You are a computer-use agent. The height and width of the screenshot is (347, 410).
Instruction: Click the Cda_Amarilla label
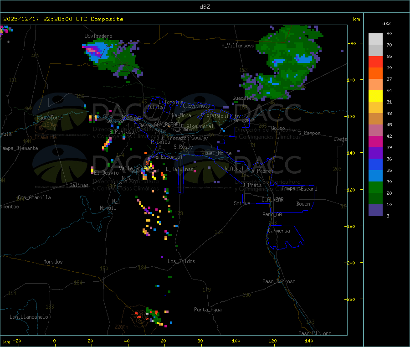[34, 197]
